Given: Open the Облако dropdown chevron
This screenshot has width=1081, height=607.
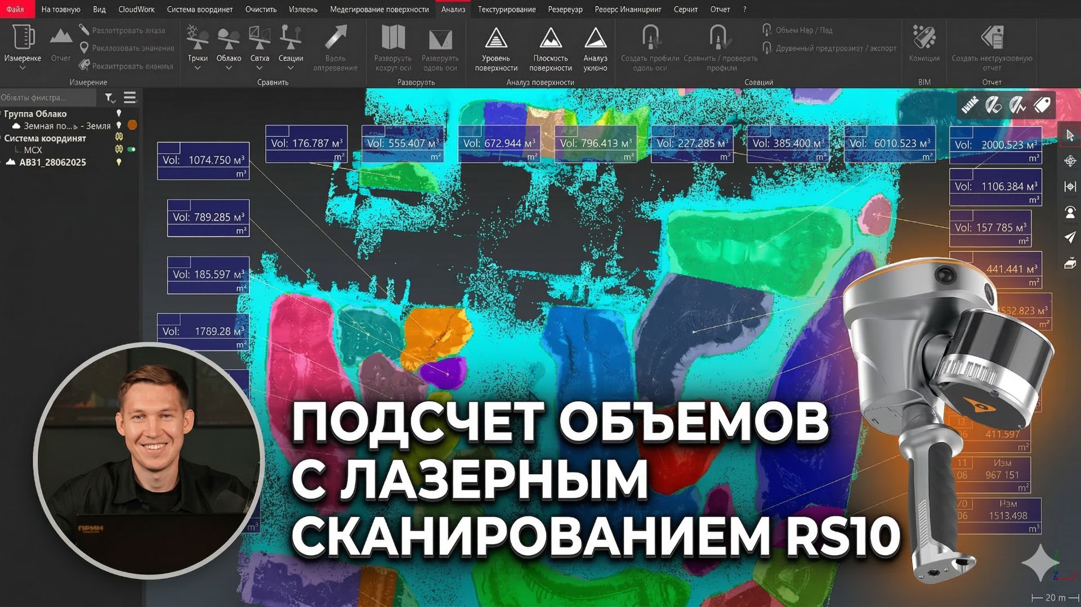Looking at the screenshot, I should point(229,68).
